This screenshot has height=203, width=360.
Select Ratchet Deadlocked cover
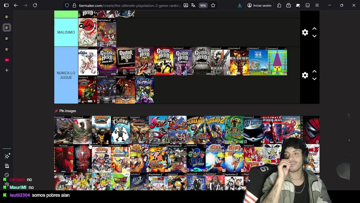point(139,130)
